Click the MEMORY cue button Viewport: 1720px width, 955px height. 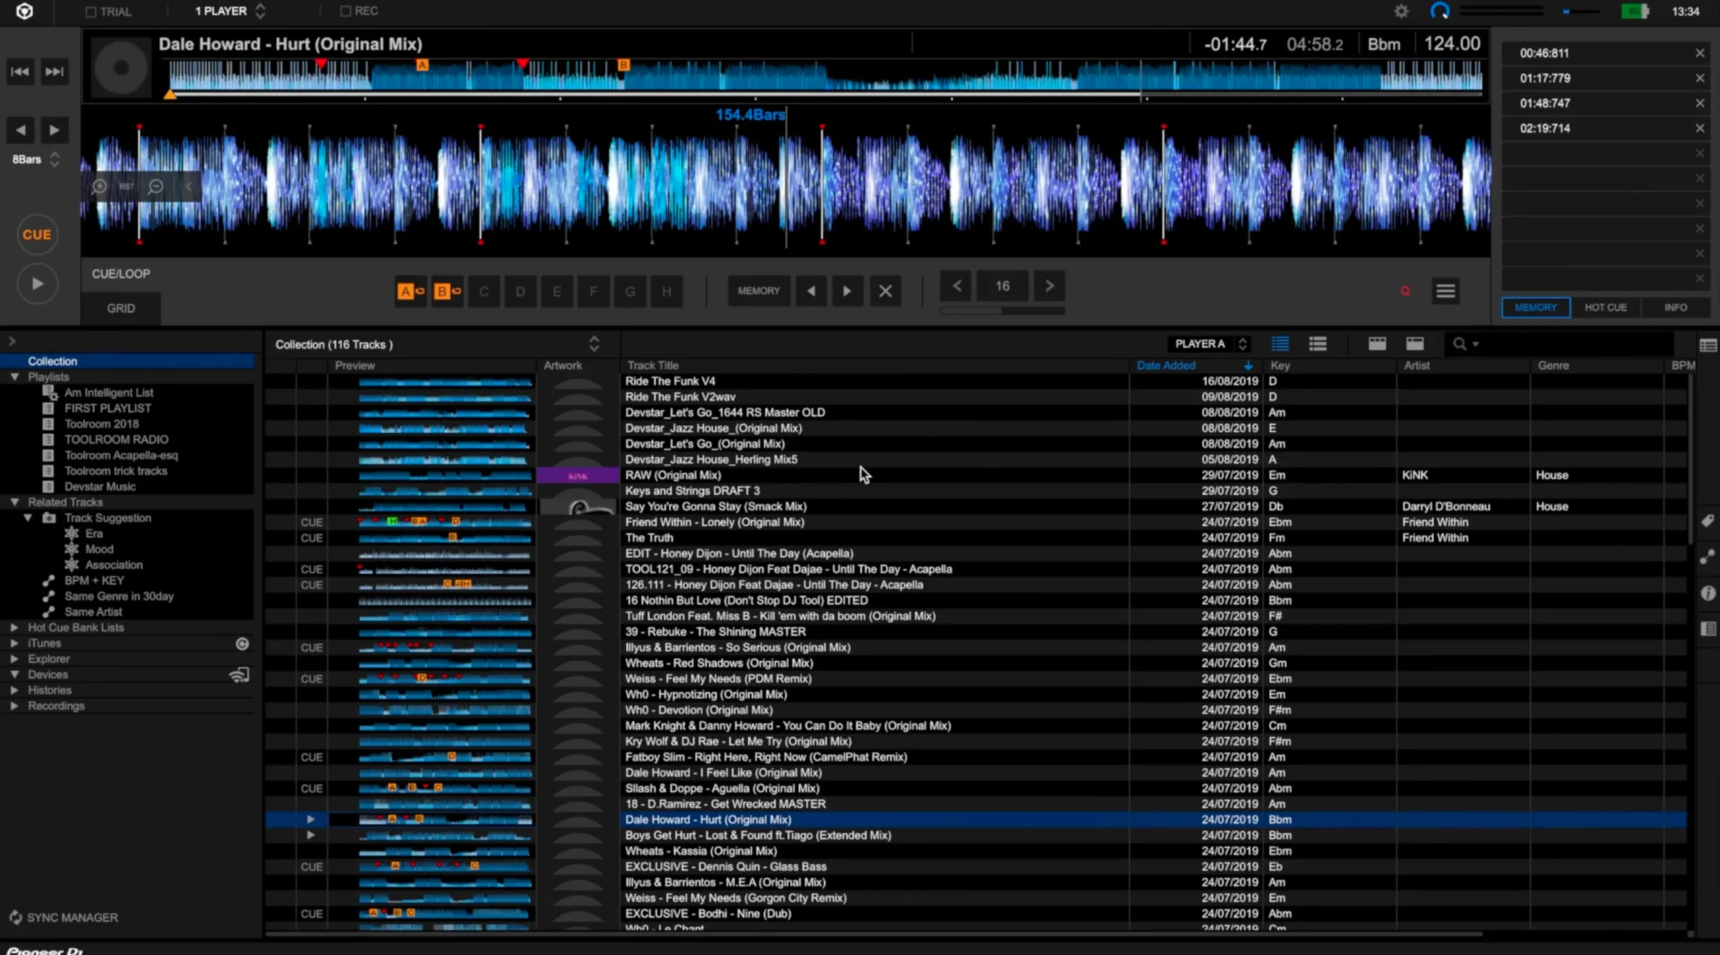tap(759, 291)
